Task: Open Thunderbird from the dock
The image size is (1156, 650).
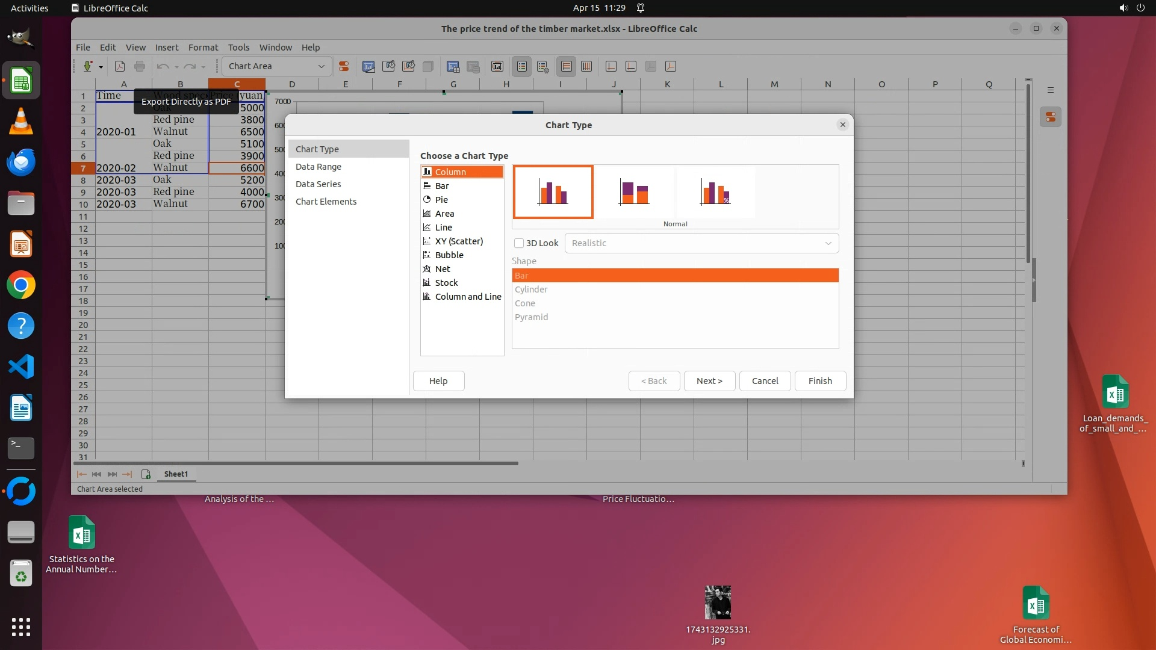Action: pyautogui.click(x=21, y=162)
